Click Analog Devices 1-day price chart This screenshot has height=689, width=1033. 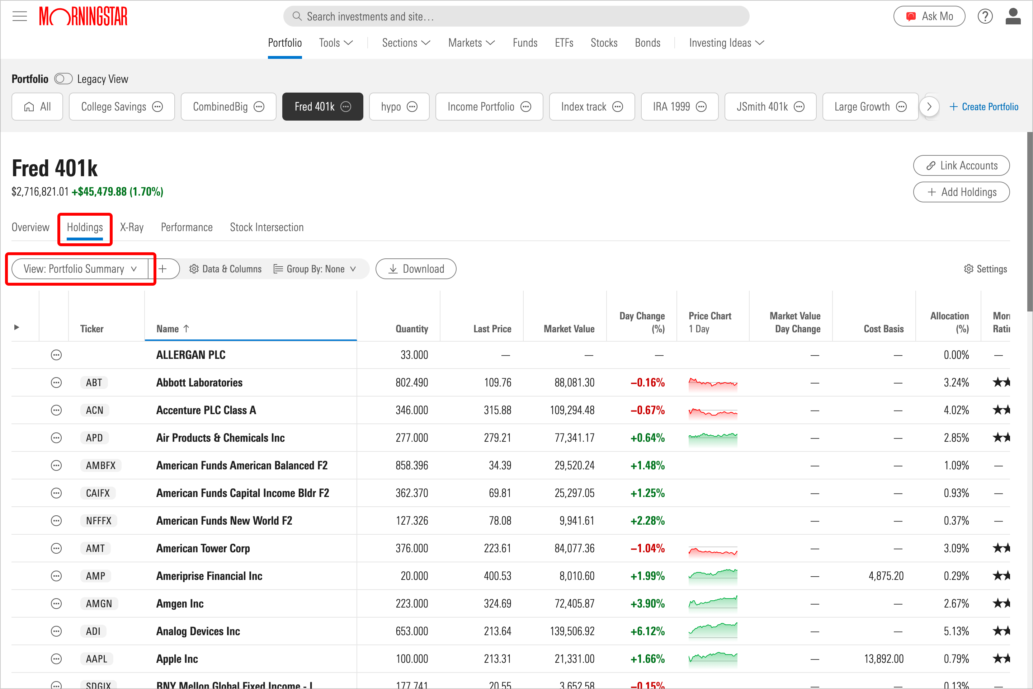(713, 630)
